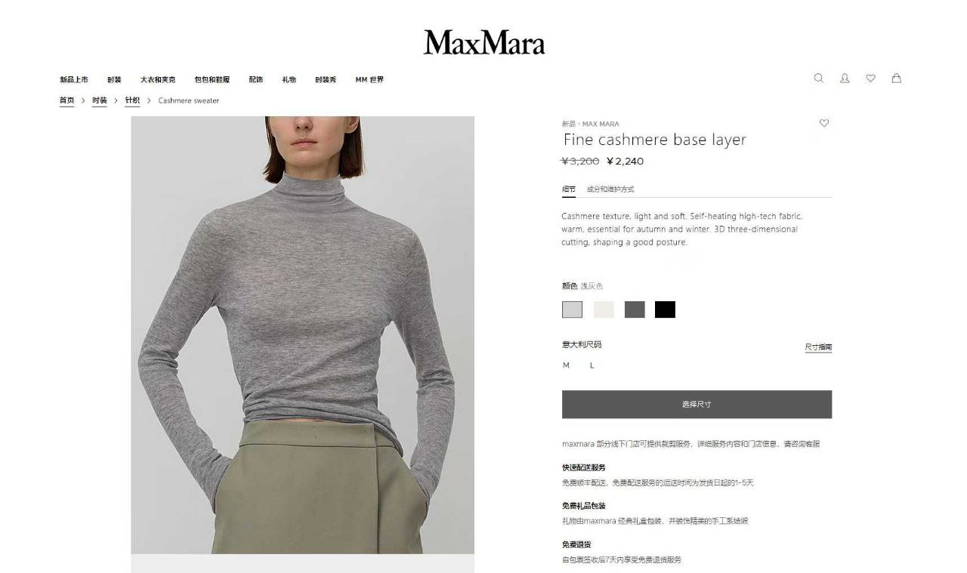Choose the dark gray color swatch
This screenshot has height=573, width=967.
[x=635, y=310]
